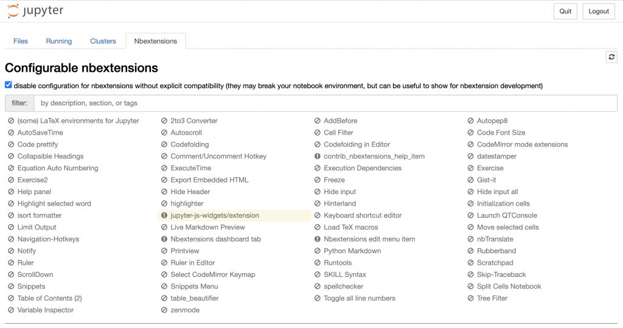Switch to the Running tab
623x328 pixels.
tap(59, 41)
